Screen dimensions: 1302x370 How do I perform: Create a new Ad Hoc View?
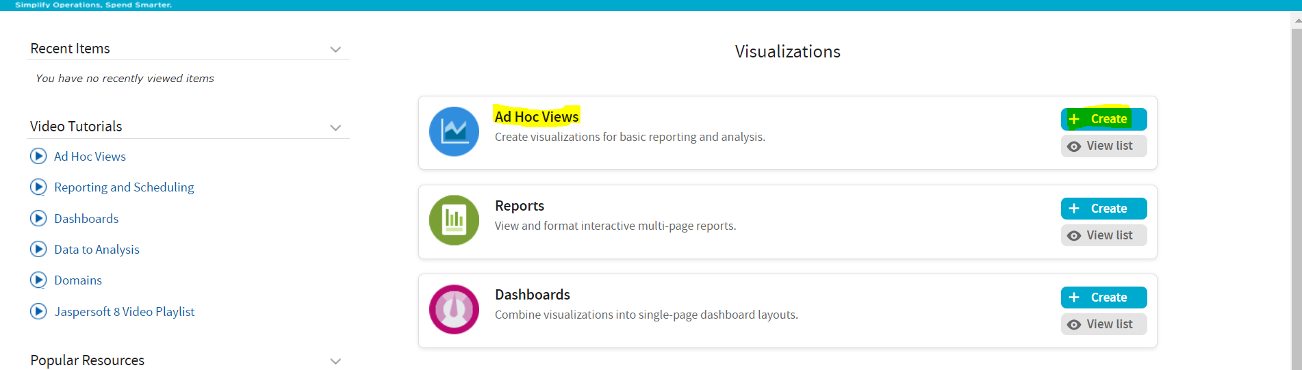coord(1103,119)
